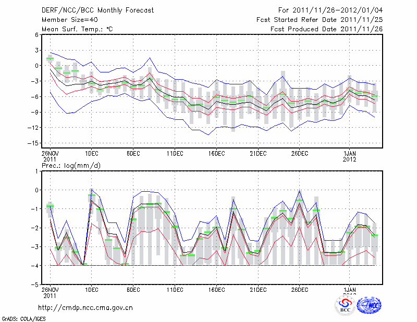Click the -15 temperature y-axis label

click(x=33, y=143)
